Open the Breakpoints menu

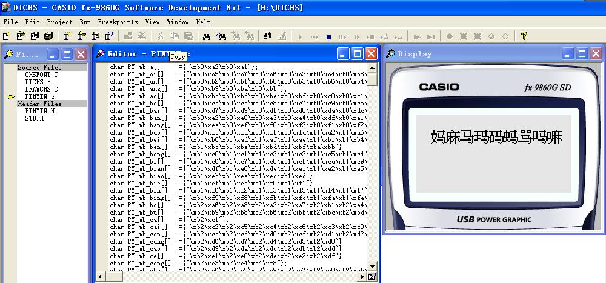click(x=118, y=22)
